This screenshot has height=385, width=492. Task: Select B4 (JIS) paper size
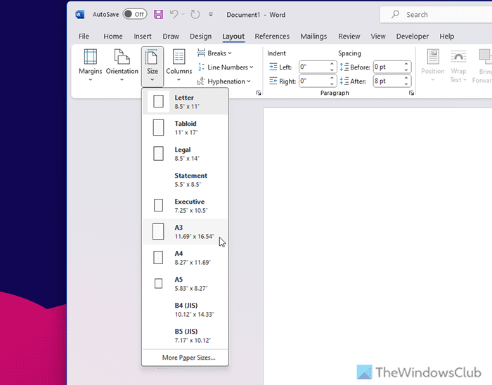tap(185, 310)
